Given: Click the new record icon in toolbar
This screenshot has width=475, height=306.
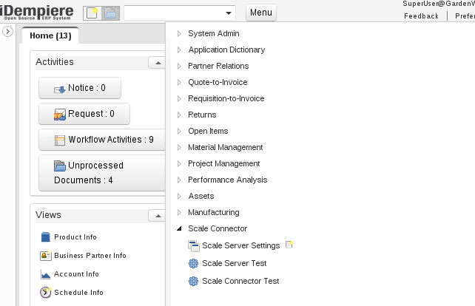Looking at the screenshot, I should pos(92,13).
